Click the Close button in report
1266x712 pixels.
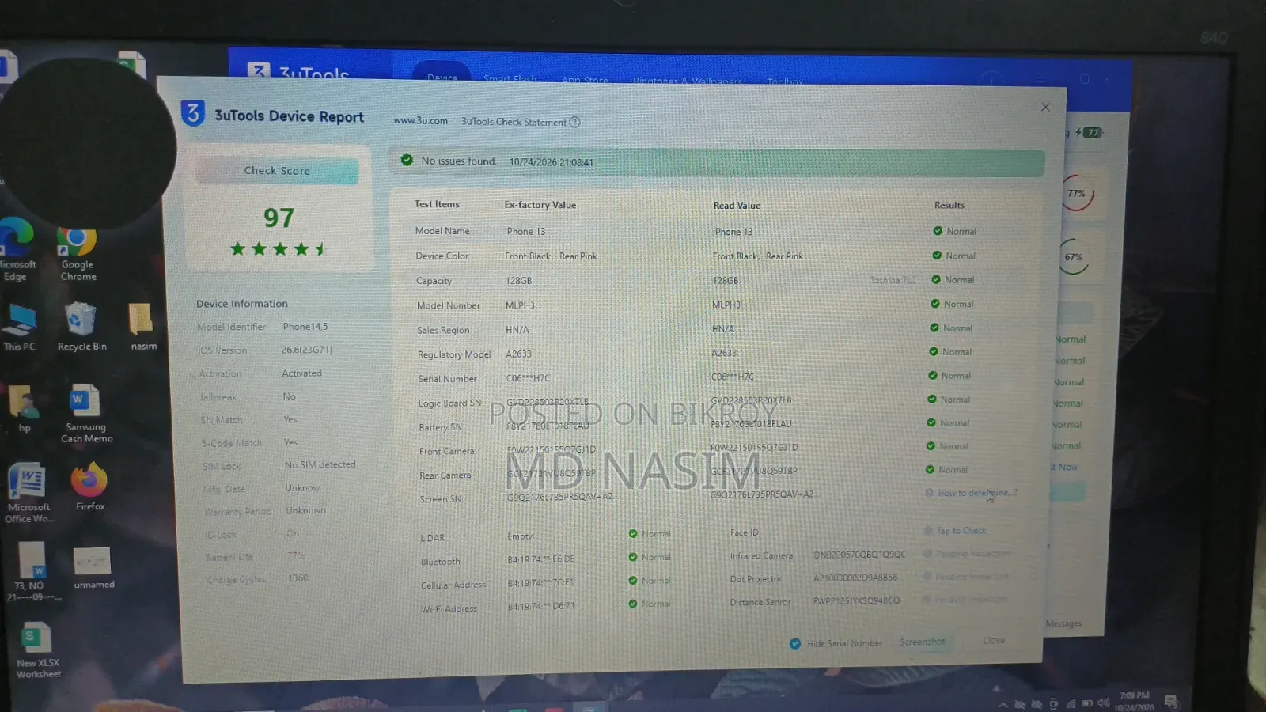(x=994, y=640)
